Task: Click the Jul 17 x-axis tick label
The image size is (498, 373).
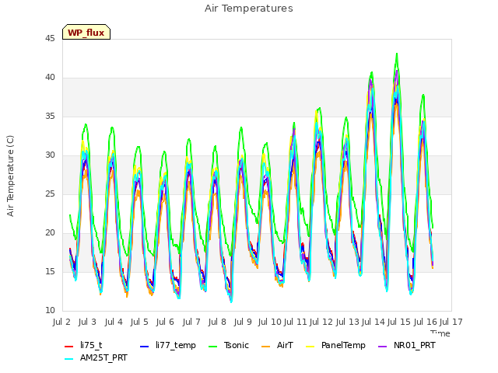Action: click(x=451, y=322)
